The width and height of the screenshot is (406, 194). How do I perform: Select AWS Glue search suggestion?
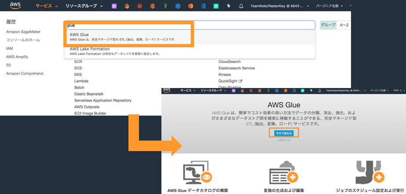(x=190, y=37)
